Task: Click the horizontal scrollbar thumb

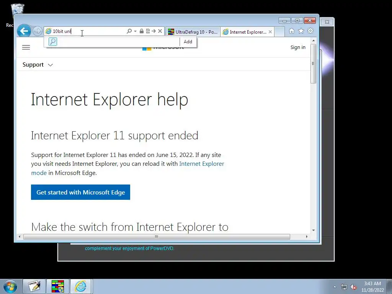Action: click(x=157, y=237)
